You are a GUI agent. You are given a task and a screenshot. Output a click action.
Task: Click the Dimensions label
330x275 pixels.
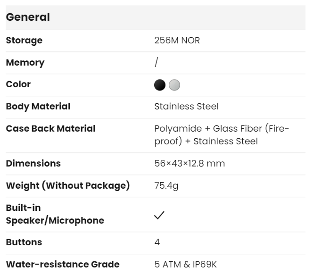pyautogui.click(x=33, y=164)
